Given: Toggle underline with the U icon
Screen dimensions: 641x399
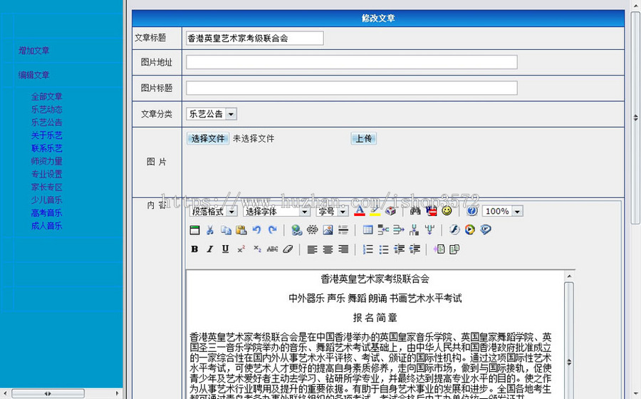Looking at the screenshot, I should 225,249.
